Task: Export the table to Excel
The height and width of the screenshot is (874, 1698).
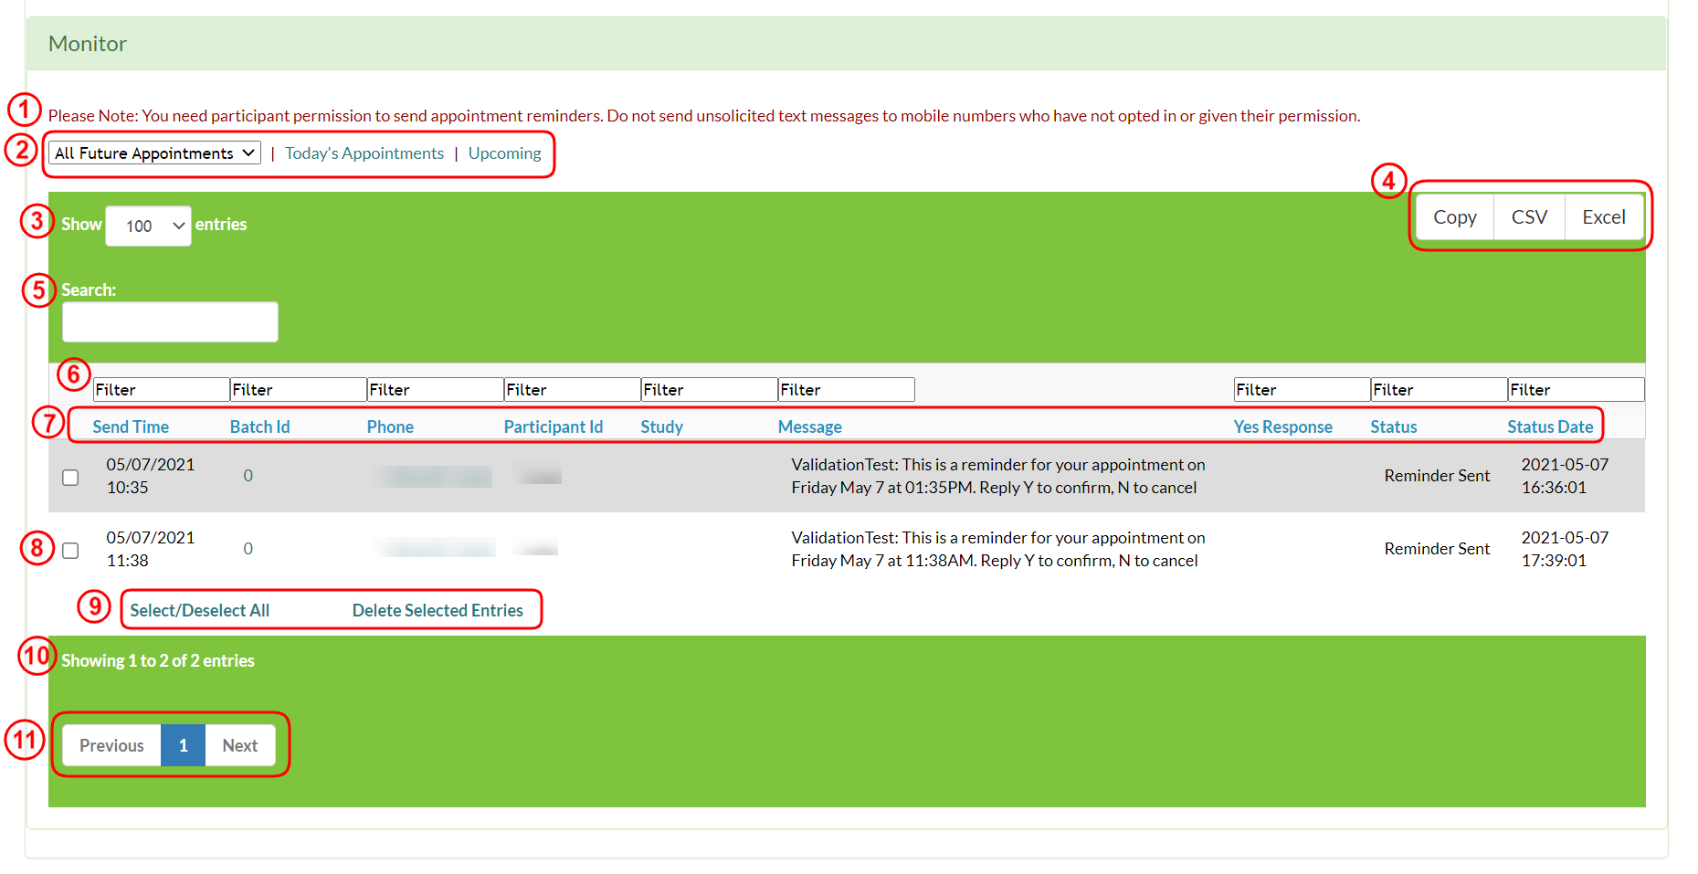Action: (1603, 217)
